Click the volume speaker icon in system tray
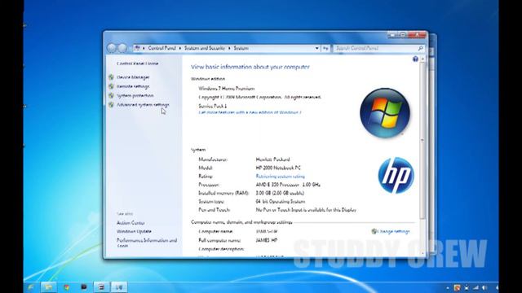Screen dimensions: 522x293 coord(484,287)
